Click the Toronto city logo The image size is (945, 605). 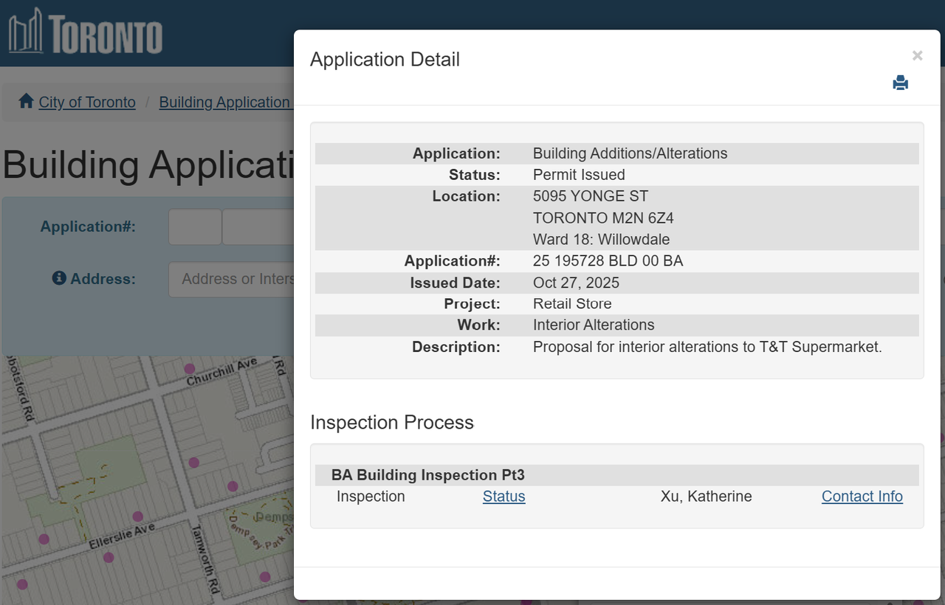pos(85,32)
